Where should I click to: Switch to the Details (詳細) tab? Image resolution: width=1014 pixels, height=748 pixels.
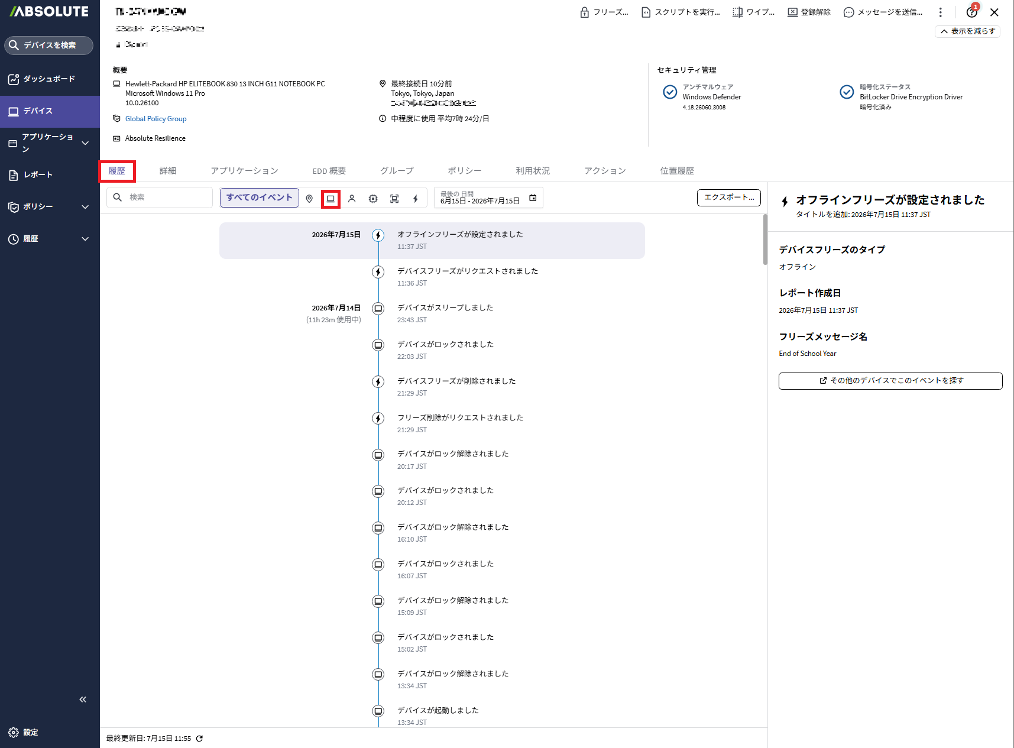point(168,171)
